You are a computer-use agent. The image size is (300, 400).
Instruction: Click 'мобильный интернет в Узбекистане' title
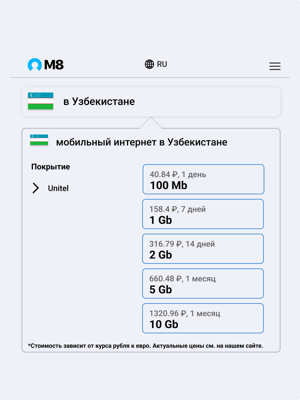pyautogui.click(x=142, y=142)
